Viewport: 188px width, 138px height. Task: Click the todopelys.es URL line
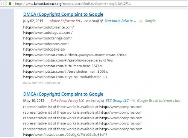[x=44, y=49]
